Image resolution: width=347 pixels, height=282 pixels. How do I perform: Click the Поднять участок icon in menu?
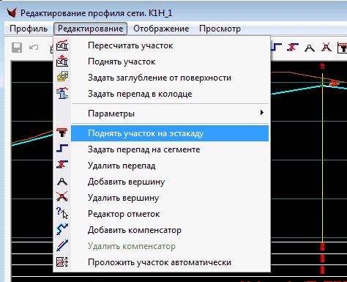point(62,61)
